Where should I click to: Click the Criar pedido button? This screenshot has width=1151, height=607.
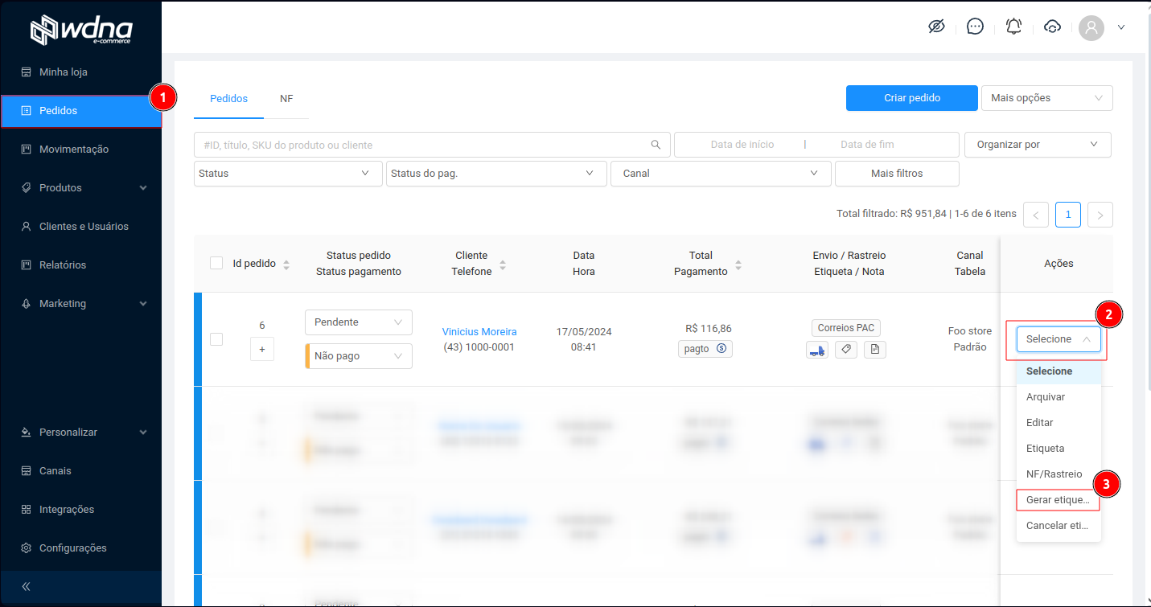[x=912, y=98]
